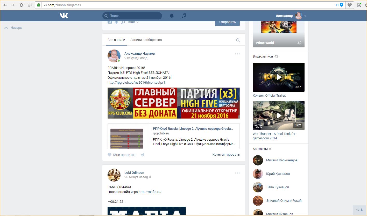
Task: Switch to Записи сообщества tab
Action: pos(146,40)
